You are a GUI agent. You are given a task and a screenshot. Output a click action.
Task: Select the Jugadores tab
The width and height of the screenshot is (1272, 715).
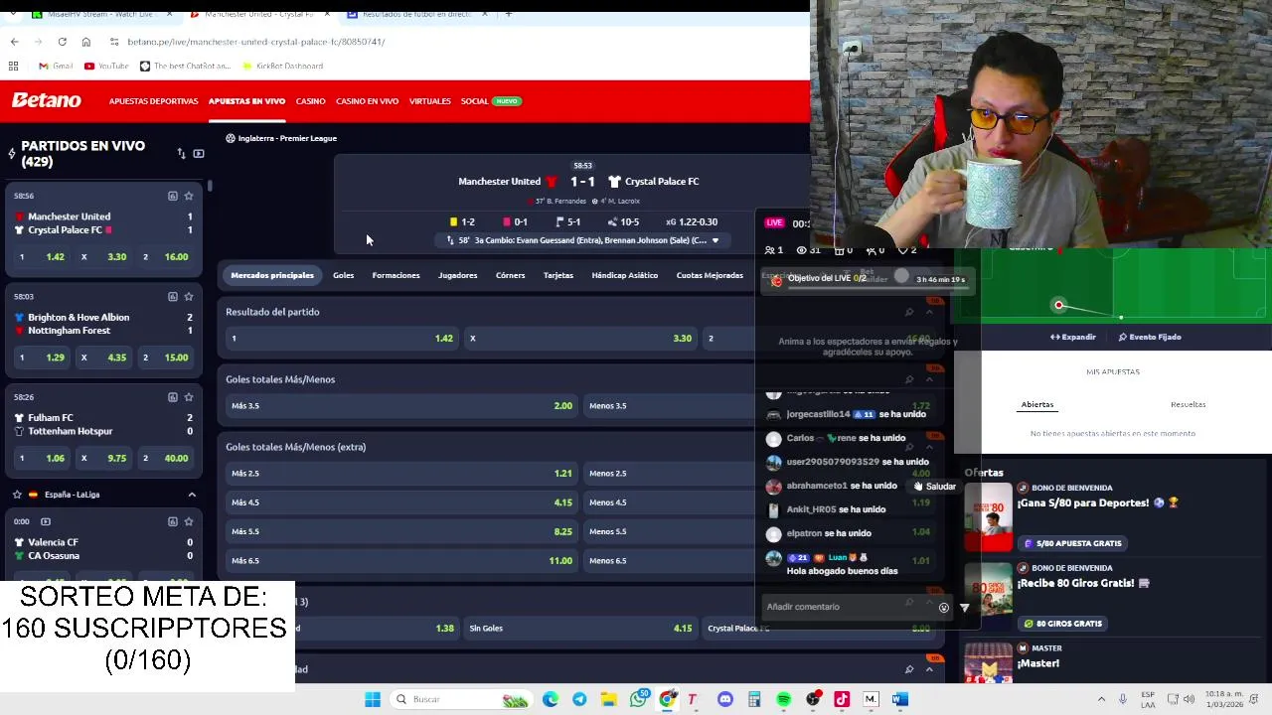pyautogui.click(x=457, y=275)
